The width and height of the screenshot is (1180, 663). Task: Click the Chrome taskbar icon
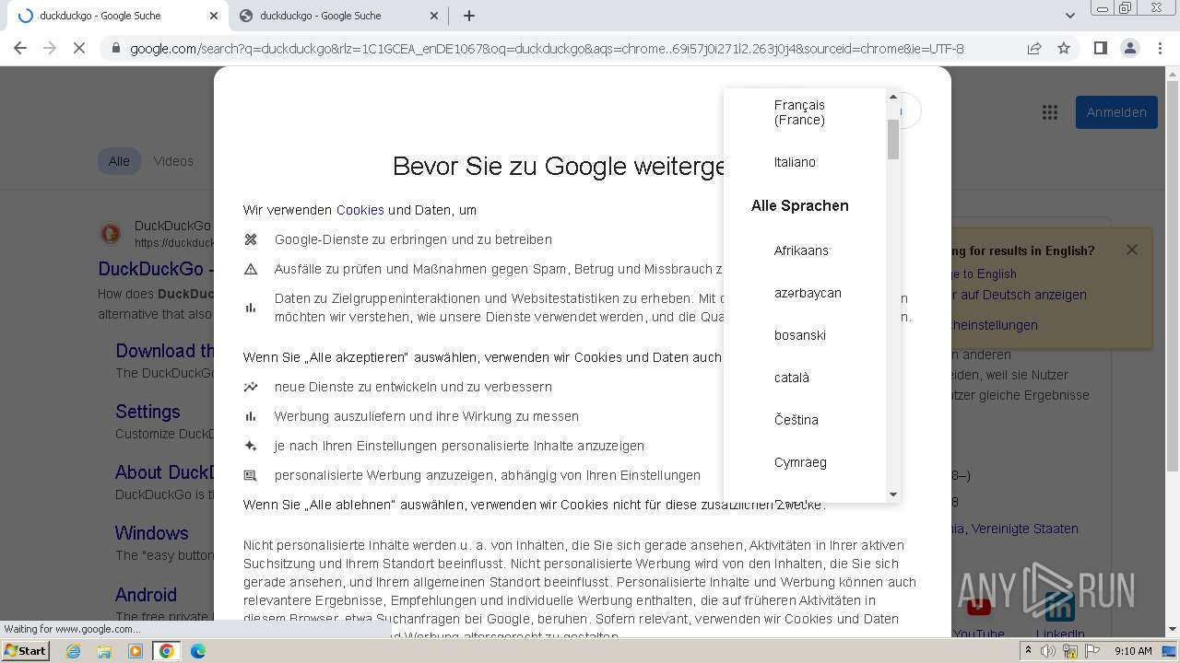click(167, 651)
